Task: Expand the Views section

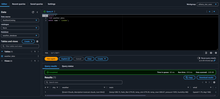Action: [x=2, y=61]
